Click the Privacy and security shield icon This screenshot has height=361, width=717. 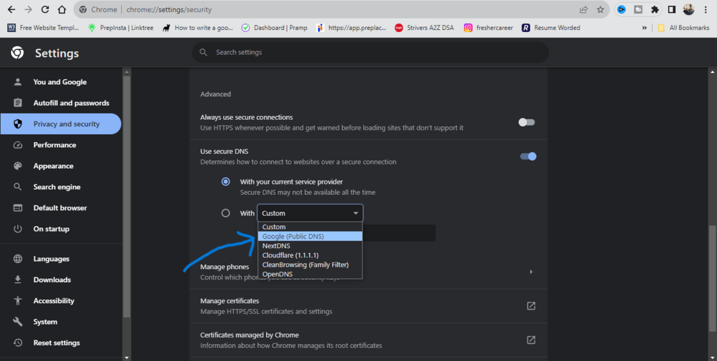[18, 124]
